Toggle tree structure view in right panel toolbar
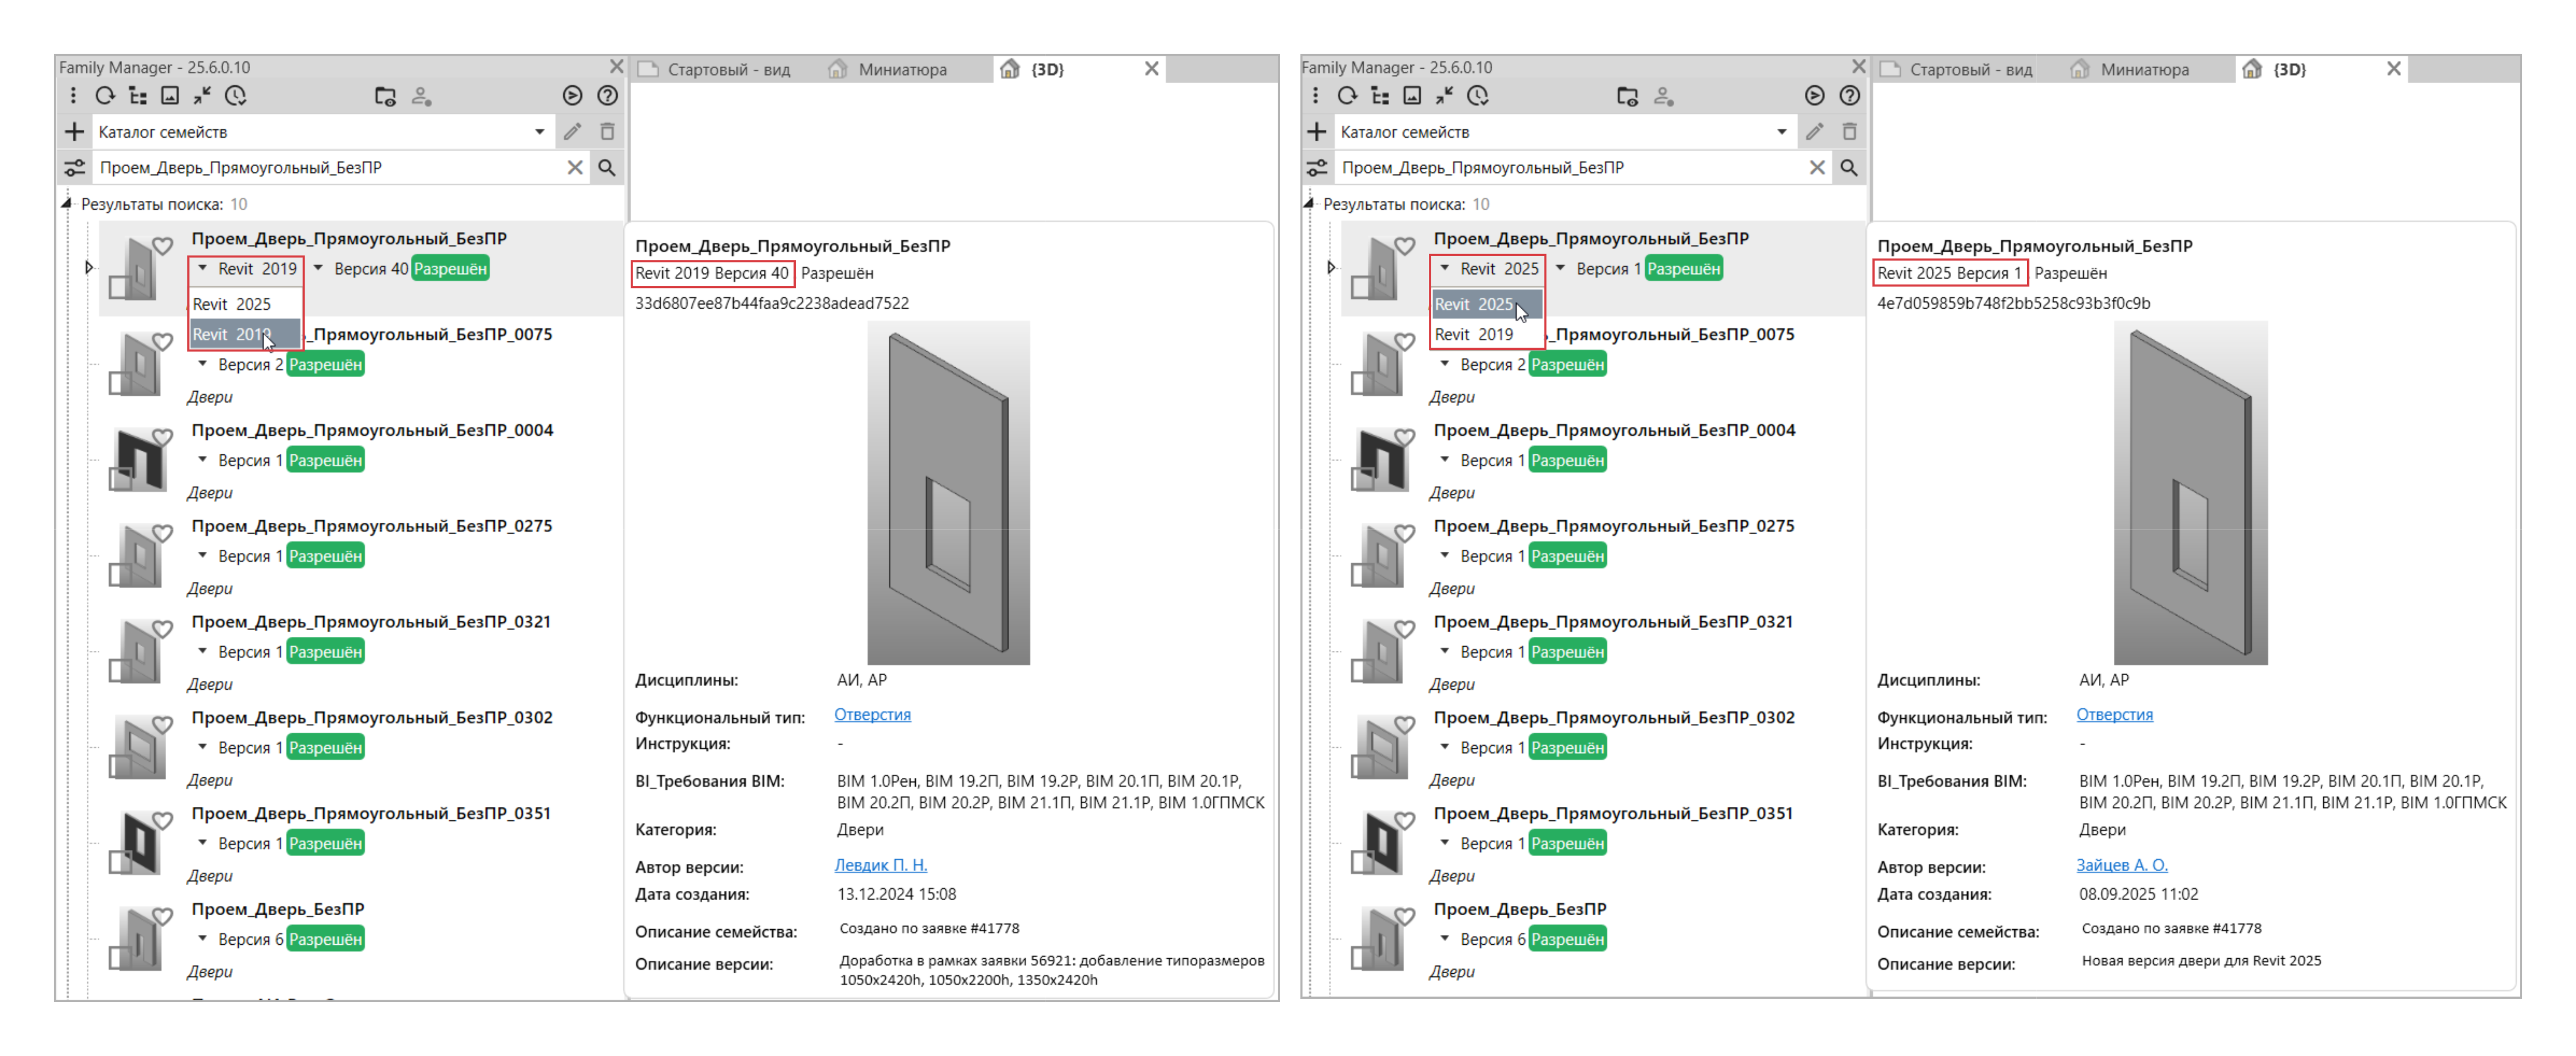 click(1380, 96)
